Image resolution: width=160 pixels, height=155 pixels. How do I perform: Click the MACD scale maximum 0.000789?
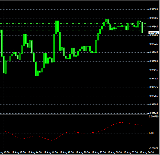click(154, 116)
